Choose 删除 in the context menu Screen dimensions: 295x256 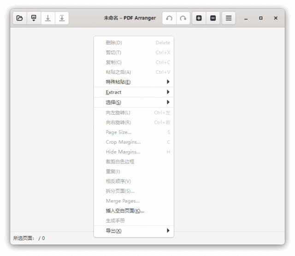(x=114, y=43)
